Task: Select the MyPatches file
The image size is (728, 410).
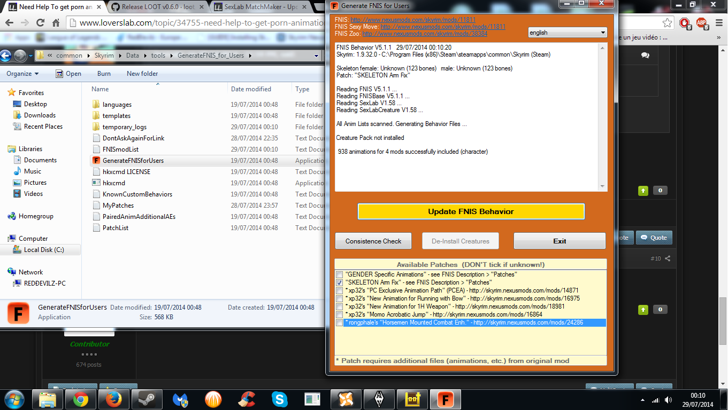Action: click(x=118, y=206)
